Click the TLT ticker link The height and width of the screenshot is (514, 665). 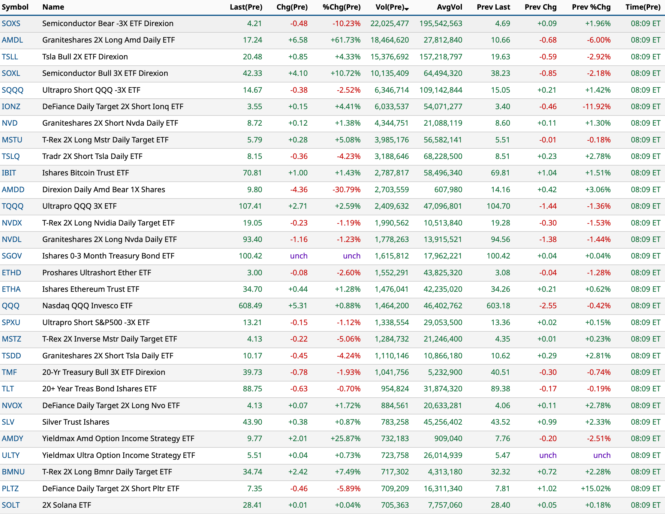[x=8, y=389]
